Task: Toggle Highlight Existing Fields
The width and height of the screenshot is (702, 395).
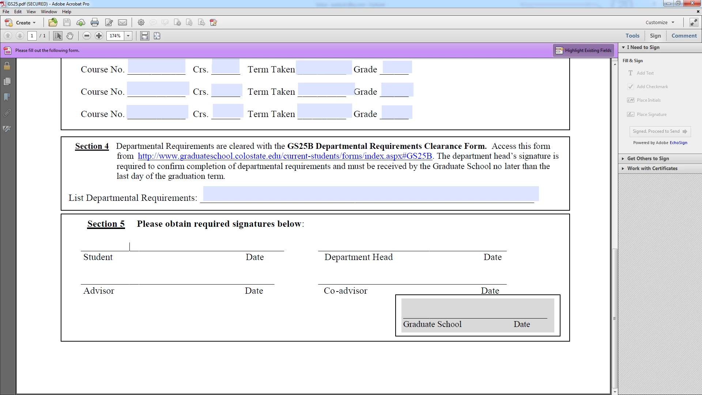Action: tap(584, 50)
